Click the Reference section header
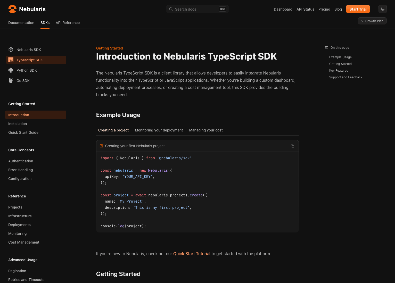This screenshot has height=283, width=395. point(17,196)
